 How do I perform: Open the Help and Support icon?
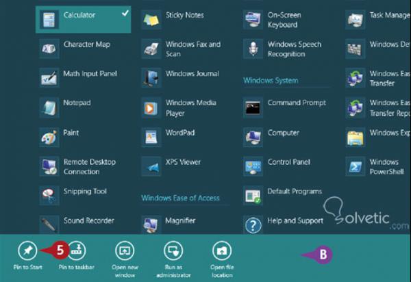click(253, 225)
